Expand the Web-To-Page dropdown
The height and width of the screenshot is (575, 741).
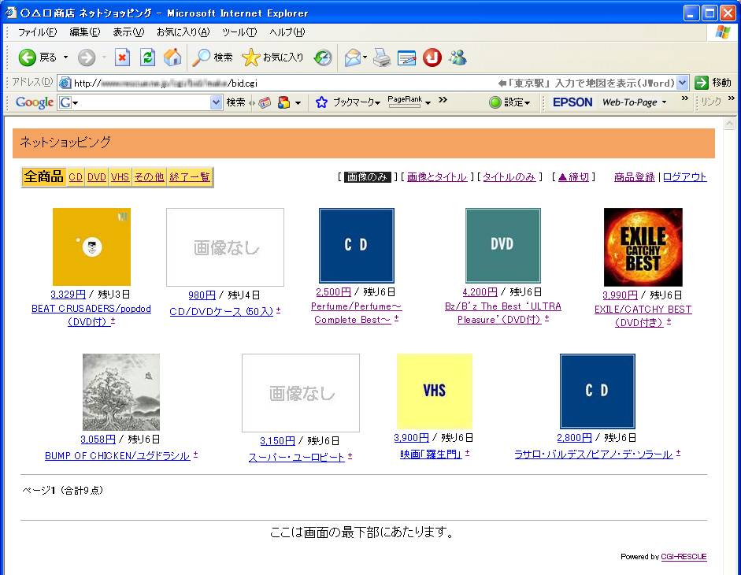[x=664, y=102]
